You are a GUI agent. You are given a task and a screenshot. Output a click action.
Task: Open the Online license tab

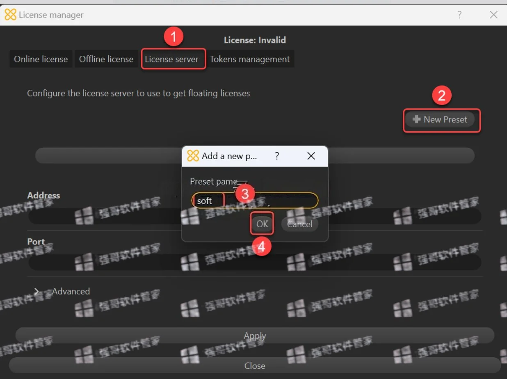41,59
